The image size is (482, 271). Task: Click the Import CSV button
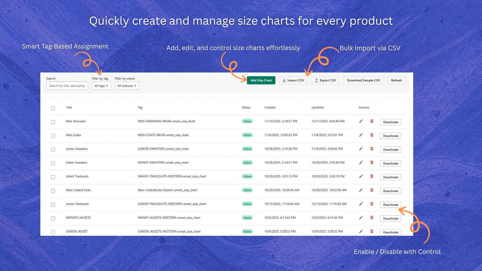coord(293,80)
